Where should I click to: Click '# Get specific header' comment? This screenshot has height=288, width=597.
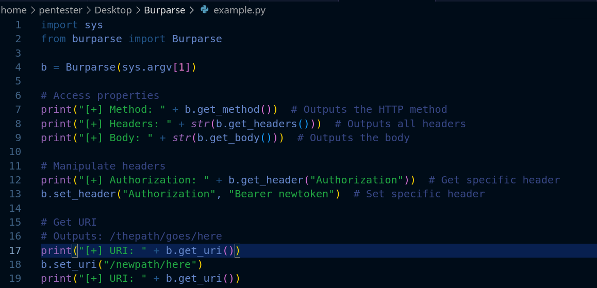point(494,180)
